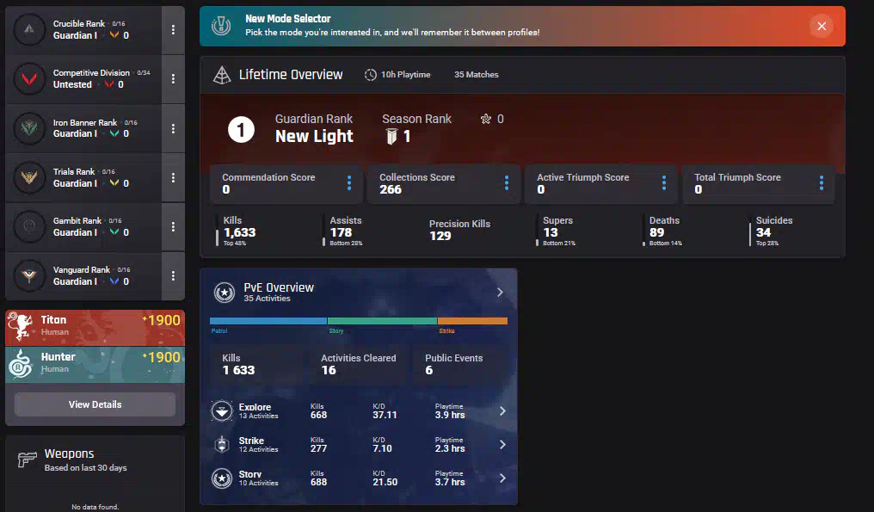Click the Crucible Rank emblem icon
Screen dimensions: 874x512
point(29,29)
